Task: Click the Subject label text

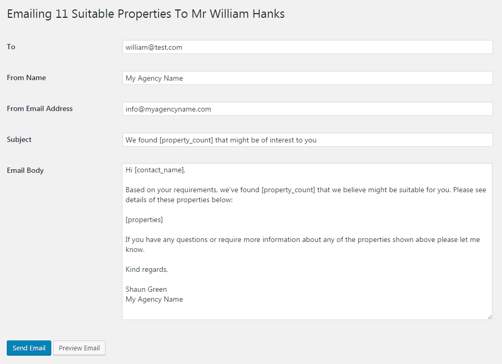Action: (x=19, y=139)
